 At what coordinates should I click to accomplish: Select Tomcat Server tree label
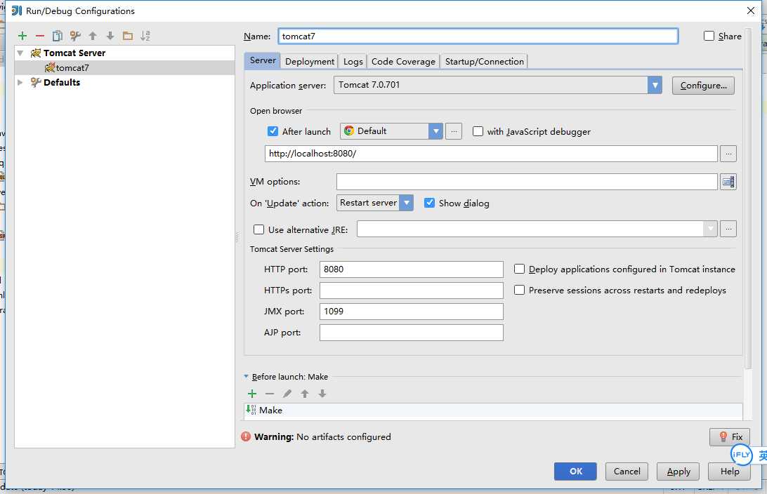tap(74, 53)
